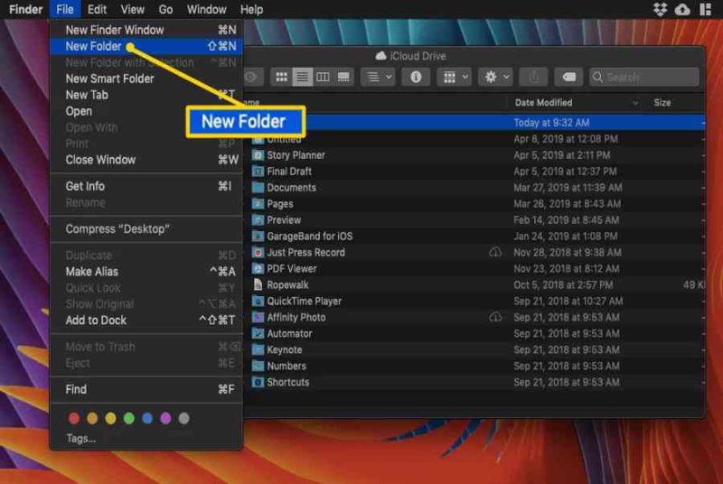Open the Finder application menu
723x484 pixels.
point(26,9)
